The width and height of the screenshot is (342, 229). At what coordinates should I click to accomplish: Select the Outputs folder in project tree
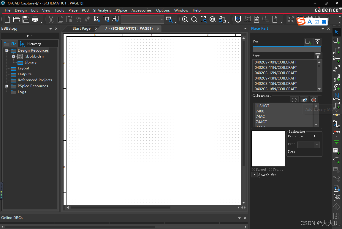click(x=24, y=74)
